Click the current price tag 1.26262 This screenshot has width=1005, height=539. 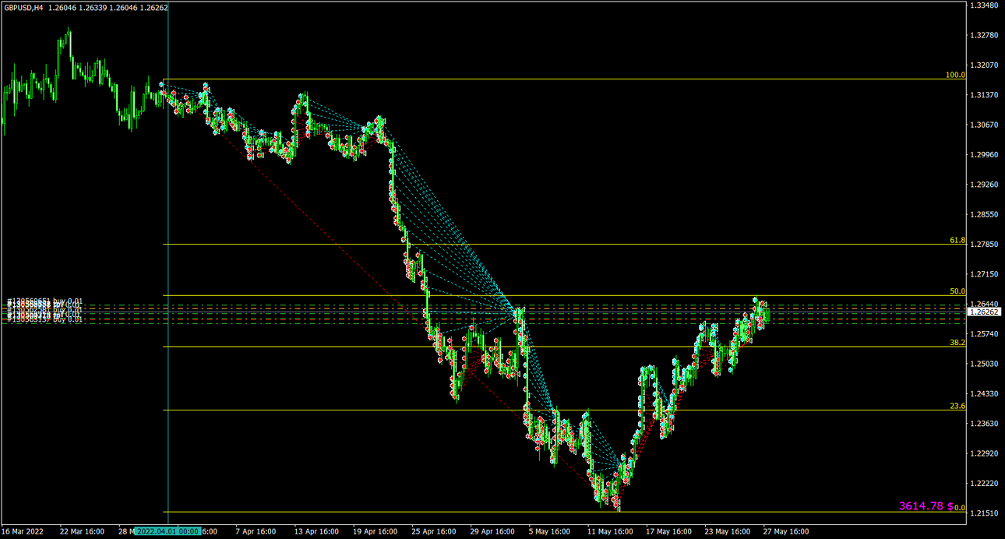[986, 312]
